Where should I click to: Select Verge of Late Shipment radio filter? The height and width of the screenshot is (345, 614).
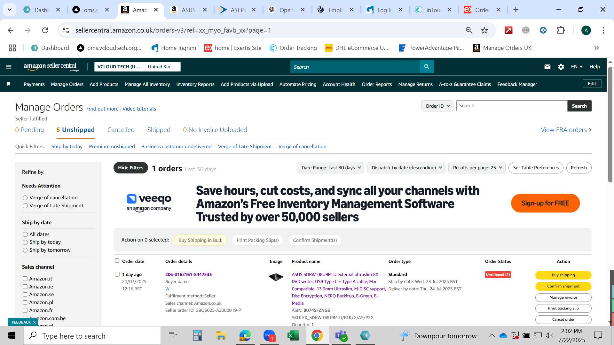point(25,206)
